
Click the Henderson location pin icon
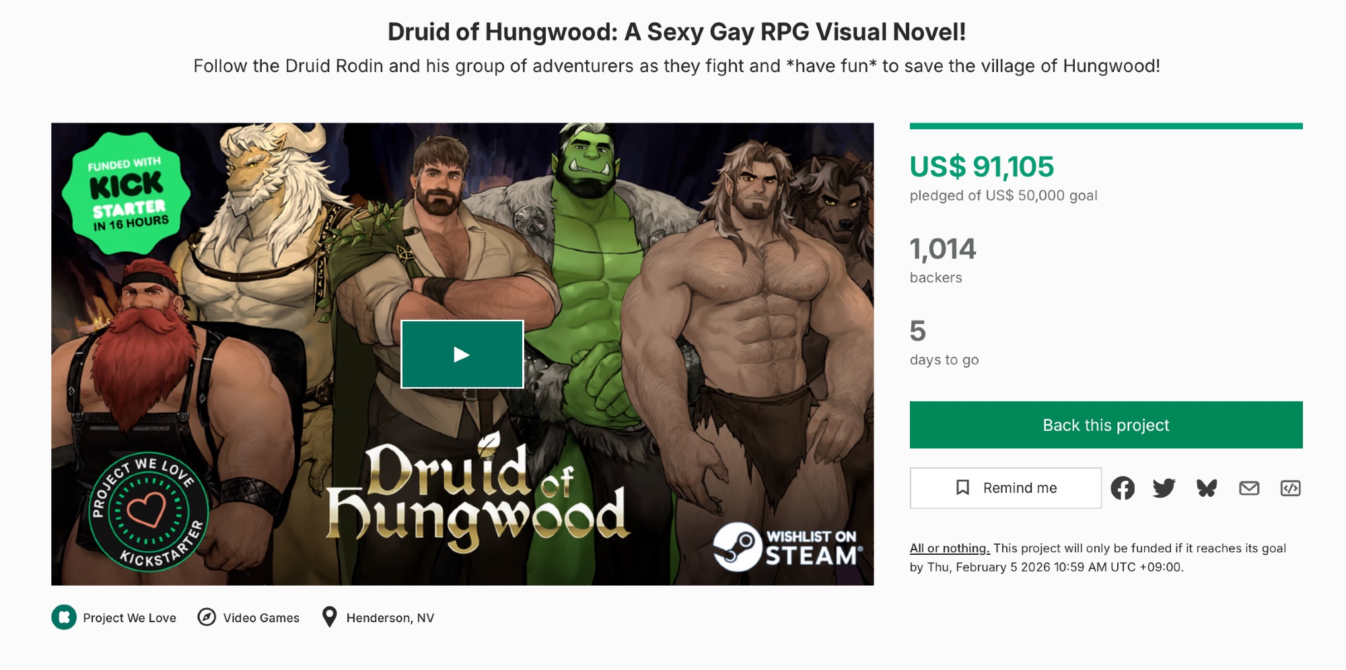329,617
